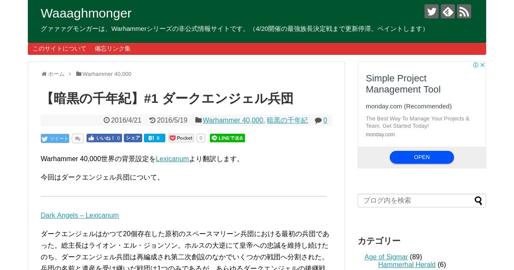Click the ツイート share button

(55, 138)
